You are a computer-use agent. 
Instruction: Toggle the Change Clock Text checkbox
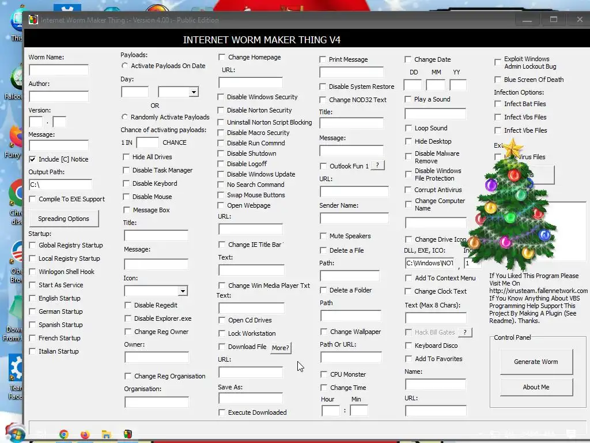tap(408, 291)
